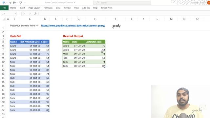Select row 13 header

point(3,74)
